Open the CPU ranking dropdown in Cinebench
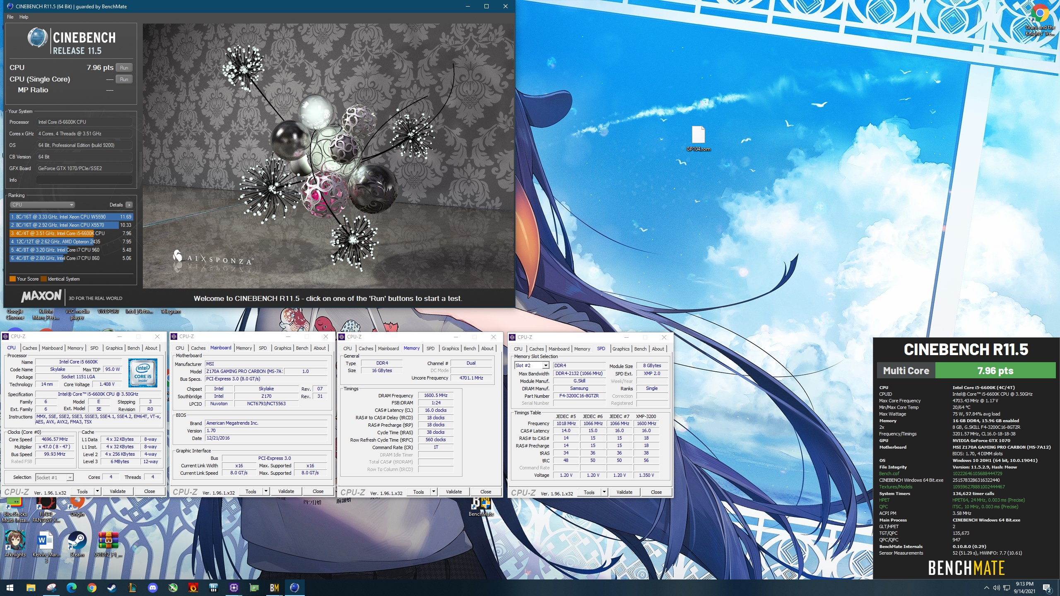Image resolution: width=1060 pixels, height=596 pixels. tap(42, 205)
